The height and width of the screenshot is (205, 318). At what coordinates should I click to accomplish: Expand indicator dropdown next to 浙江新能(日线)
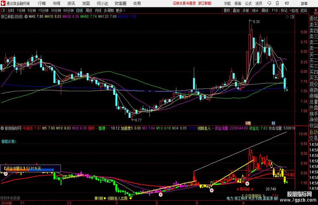click(26, 16)
